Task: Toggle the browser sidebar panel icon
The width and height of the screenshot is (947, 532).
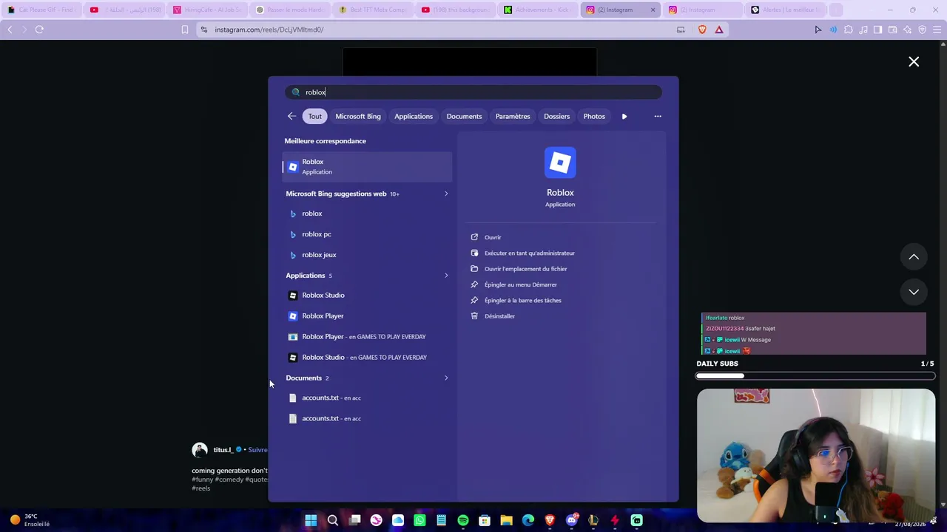Action: pyautogui.click(x=878, y=30)
